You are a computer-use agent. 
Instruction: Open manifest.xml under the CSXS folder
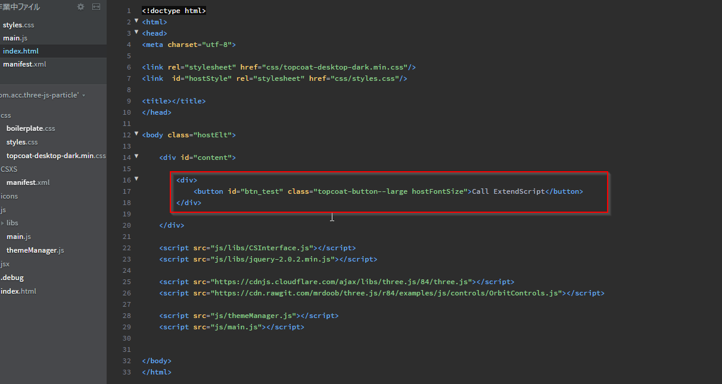point(28,182)
